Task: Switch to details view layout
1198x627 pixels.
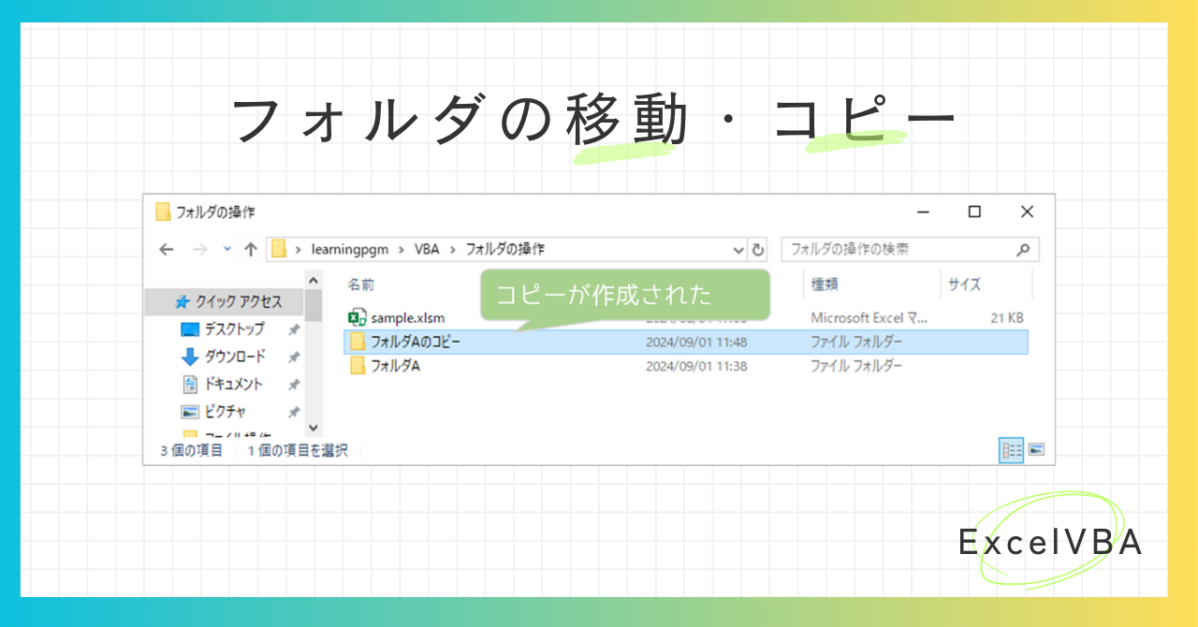Action: click(x=1012, y=450)
